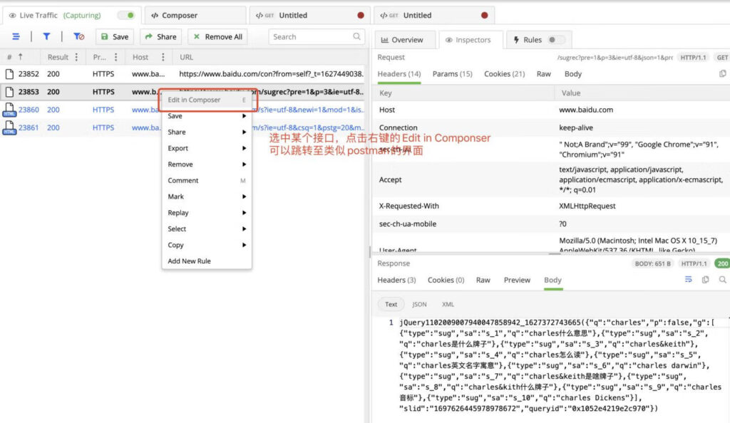Toggle word wrap in the Response body viewer
This screenshot has height=423, width=730.
(689, 280)
